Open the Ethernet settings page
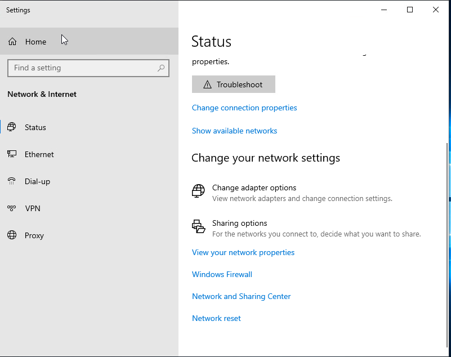 [89, 154]
